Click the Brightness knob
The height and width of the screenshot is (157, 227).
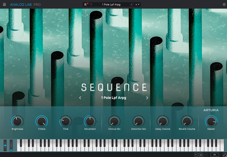tap(17, 121)
